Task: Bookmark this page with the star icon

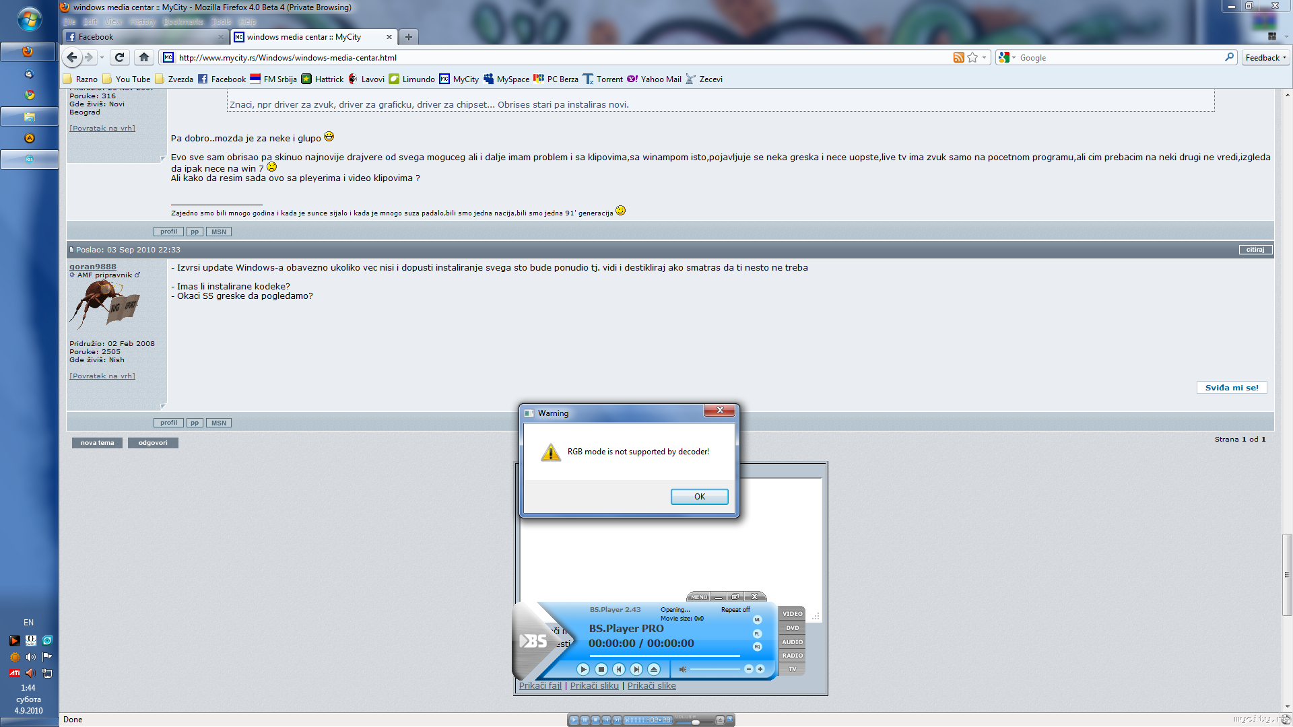Action: [972, 58]
